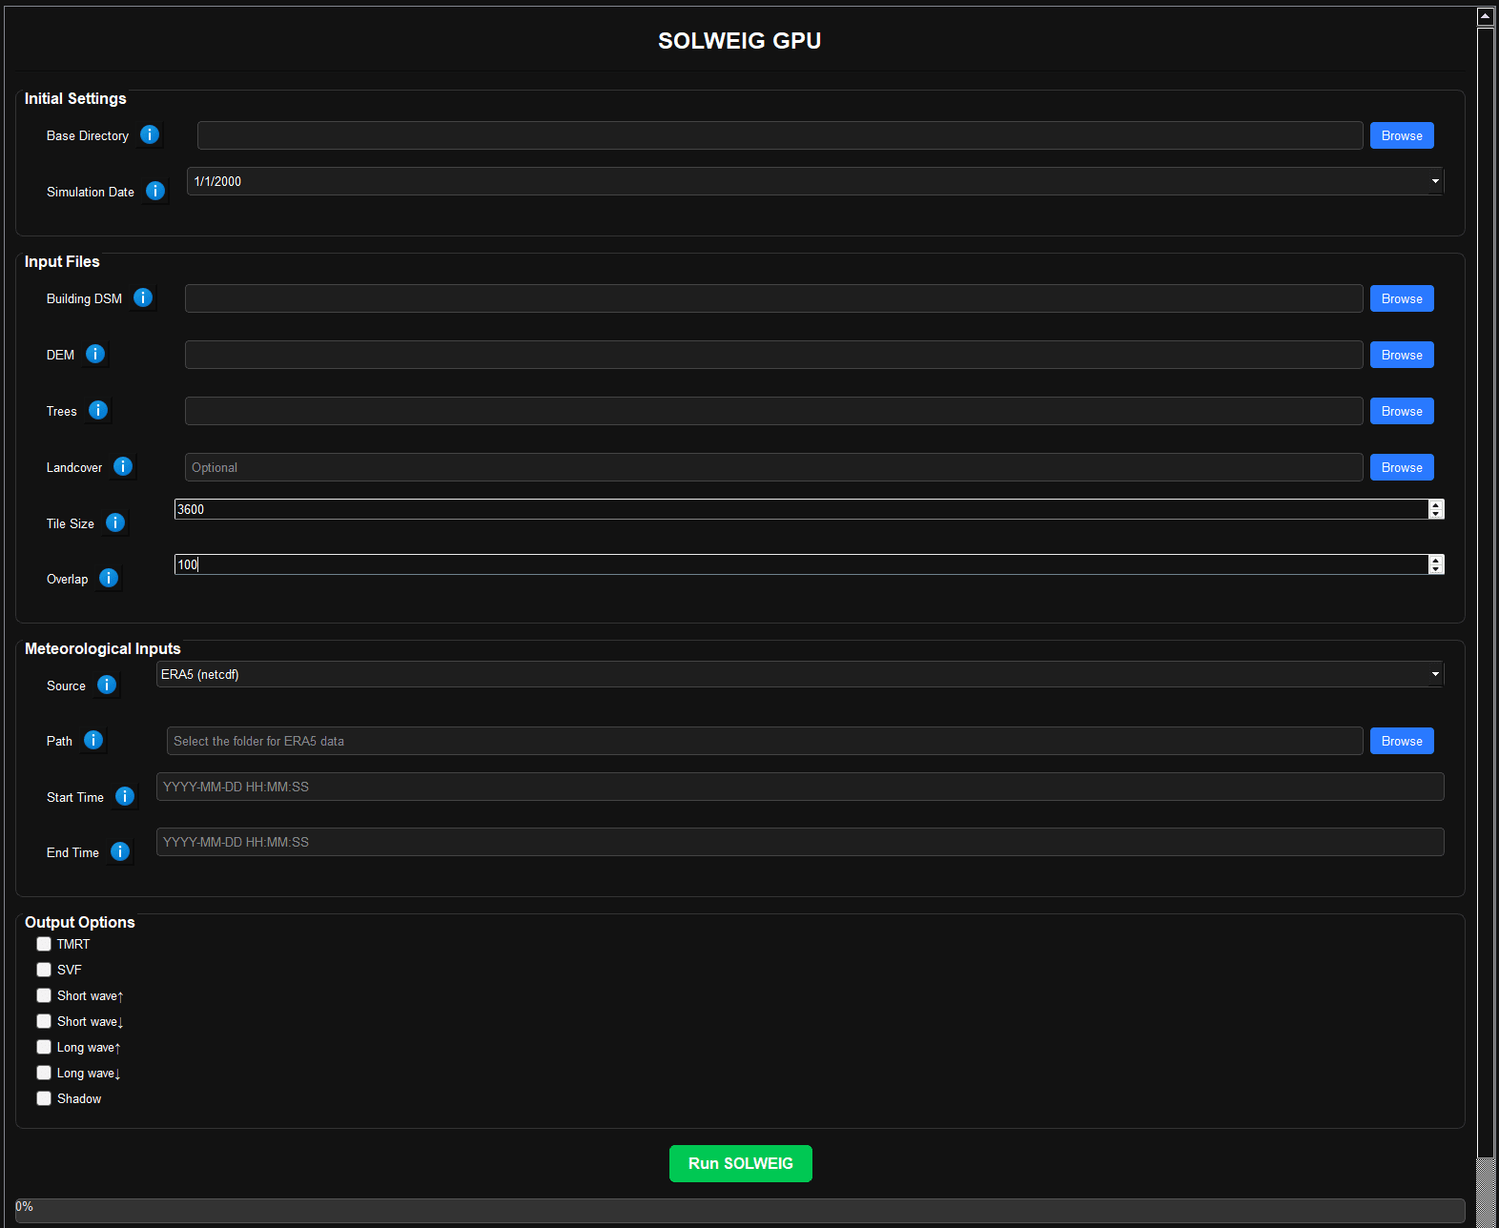The width and height of the screenshot is (1499, 1228).
Task: Enable the TMRT output checkbox
Action: point(44,944)
